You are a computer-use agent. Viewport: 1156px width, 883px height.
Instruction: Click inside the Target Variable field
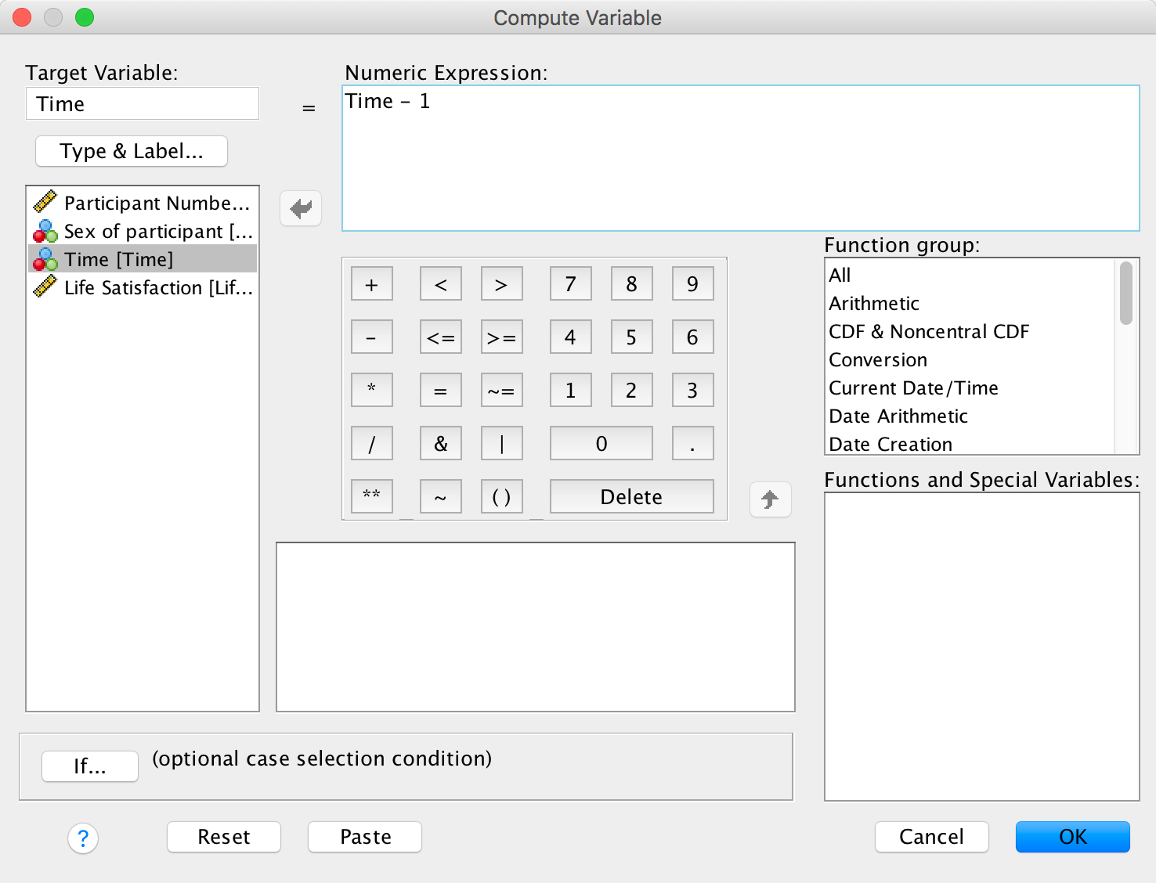click(143, 104)
